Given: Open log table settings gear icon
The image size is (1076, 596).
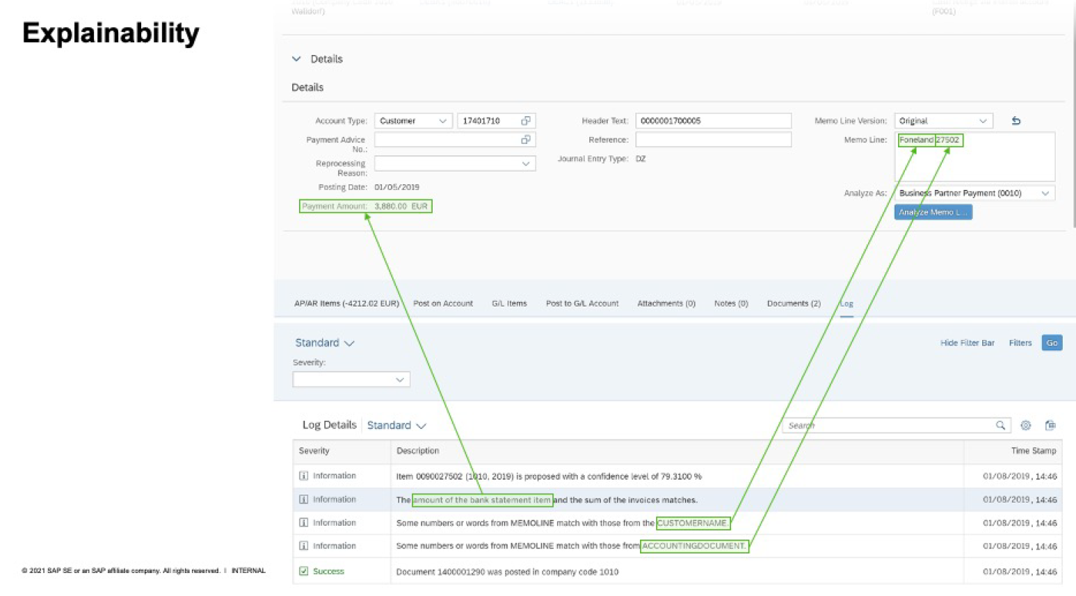Looking at the screenshot, I should coord(1025,426).
